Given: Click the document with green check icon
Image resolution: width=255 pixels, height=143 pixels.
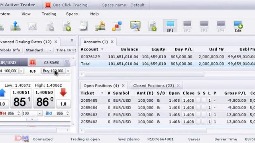Looking at the screenshot, I should tap(152, 26).
